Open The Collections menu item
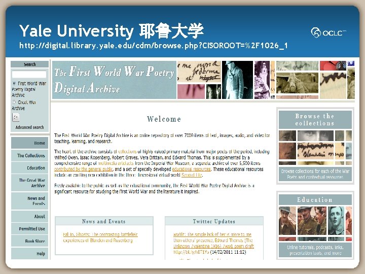 coord(30,155)
